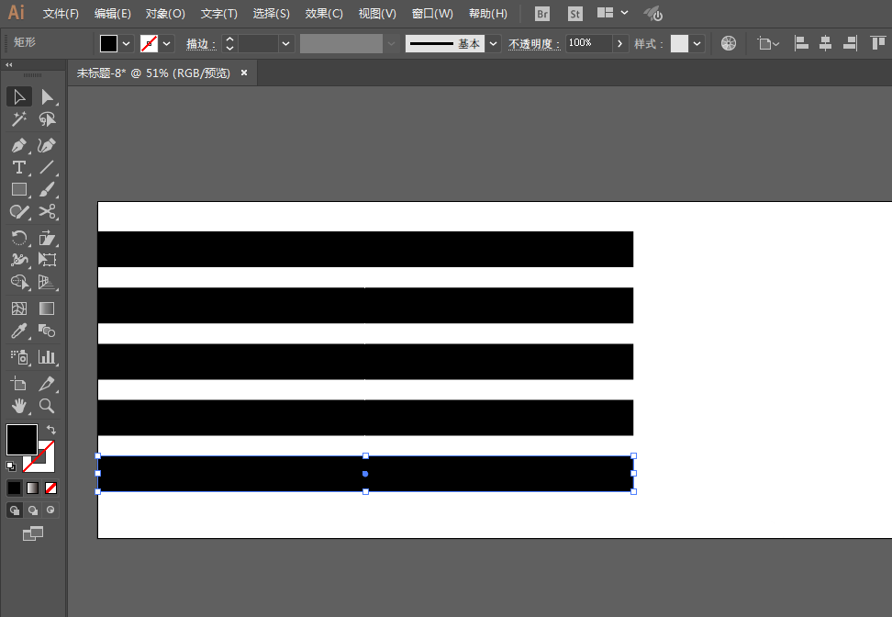Choose the Scissors tool
The image size is (892, 617).
[x=47, y=212]
